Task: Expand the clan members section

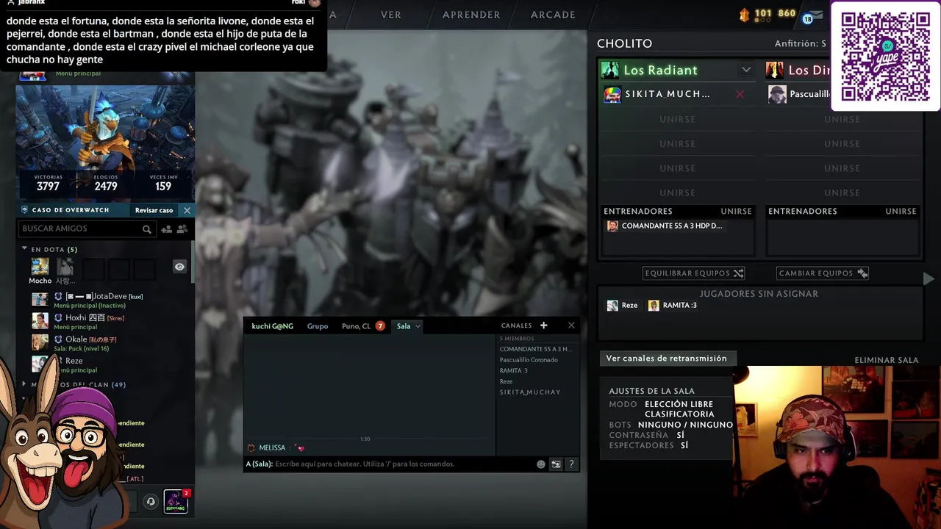Action: 24,384
